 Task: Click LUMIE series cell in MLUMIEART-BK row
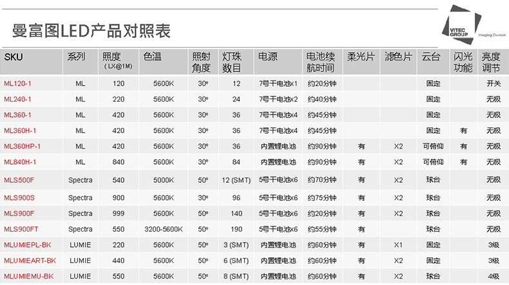80,261
